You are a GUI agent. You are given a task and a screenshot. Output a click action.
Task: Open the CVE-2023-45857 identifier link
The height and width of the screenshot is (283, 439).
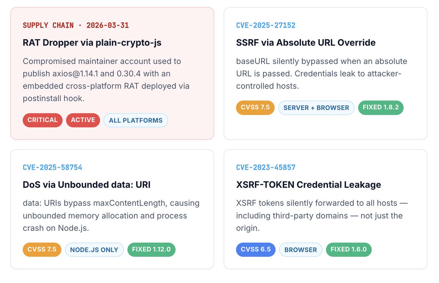click(266, 167)
